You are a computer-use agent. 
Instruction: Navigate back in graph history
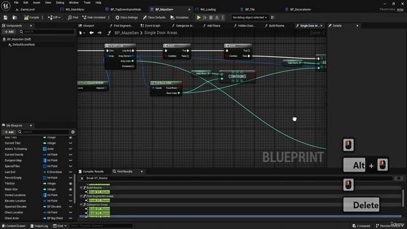(92, 33)
